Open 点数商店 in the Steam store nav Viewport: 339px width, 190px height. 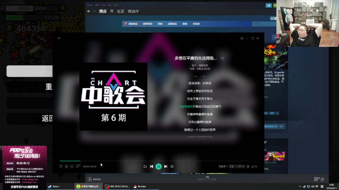[172, 24]
